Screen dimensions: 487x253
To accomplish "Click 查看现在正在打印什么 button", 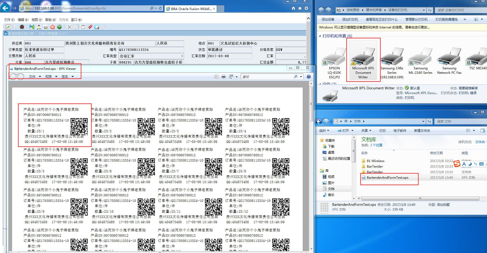I will [x=382, y=19].
